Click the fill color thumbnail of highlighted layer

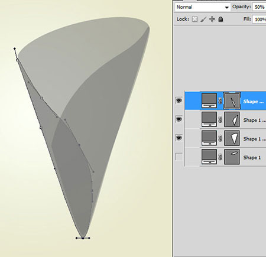point(209,100)
